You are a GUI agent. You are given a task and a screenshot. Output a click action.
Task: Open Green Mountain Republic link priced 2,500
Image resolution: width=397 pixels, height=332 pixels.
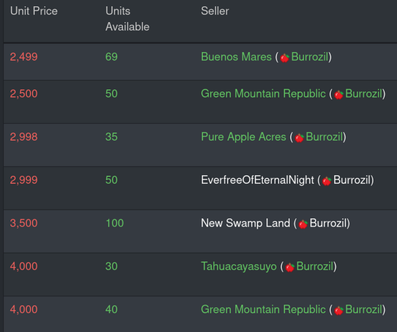(x=263, y=94)
